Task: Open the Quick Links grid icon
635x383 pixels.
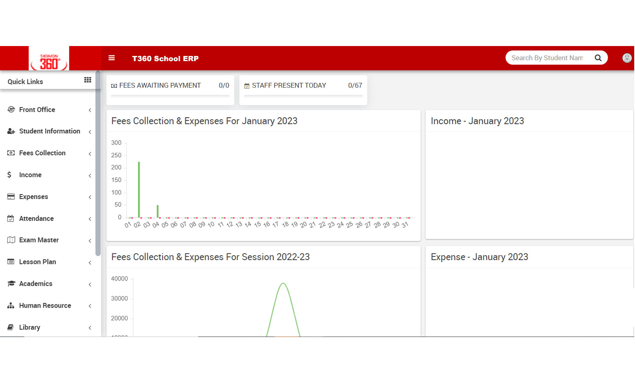Action: click(x=88, y=80)
